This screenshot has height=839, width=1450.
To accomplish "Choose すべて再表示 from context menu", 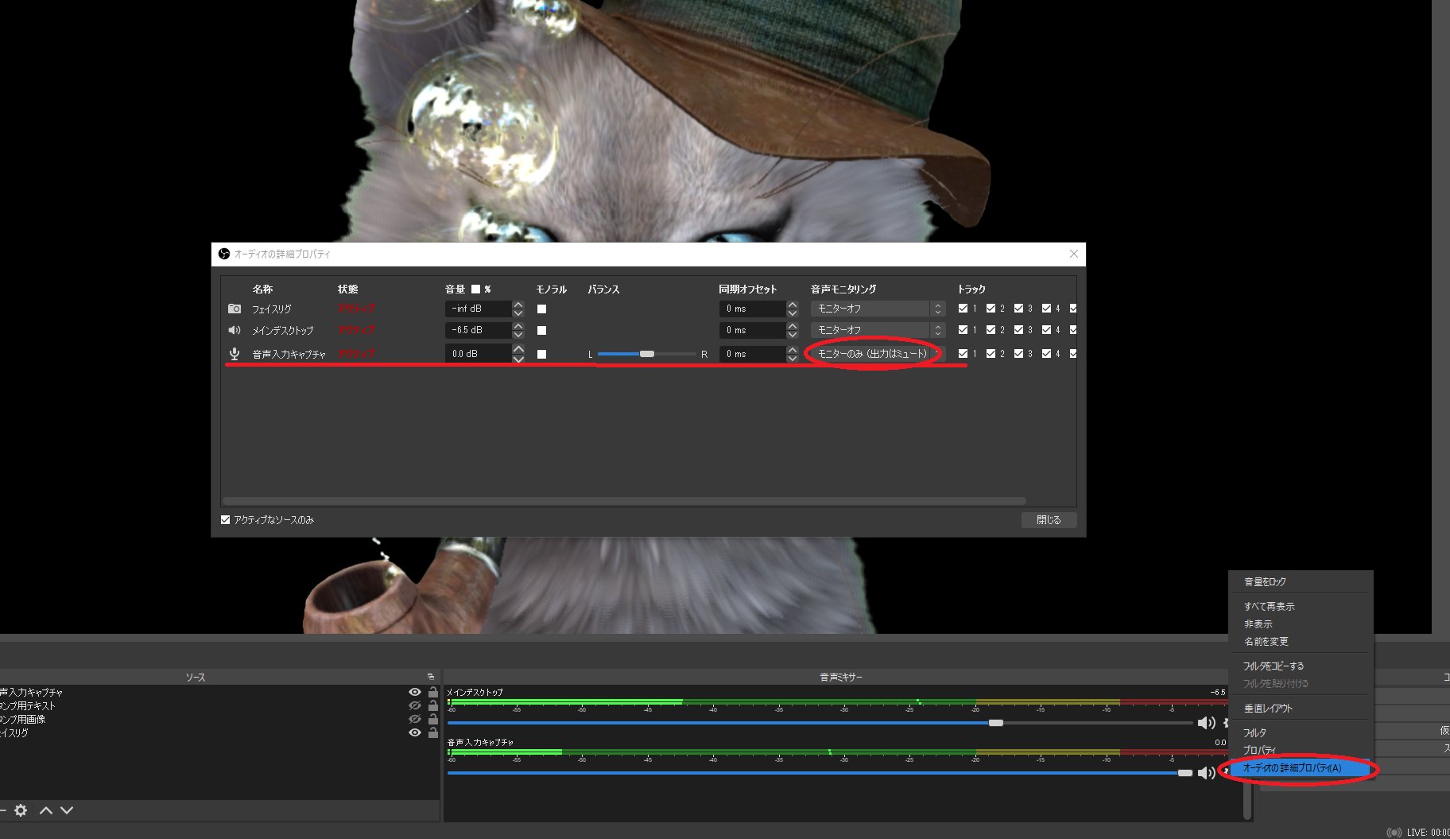I will [1301, 607].
